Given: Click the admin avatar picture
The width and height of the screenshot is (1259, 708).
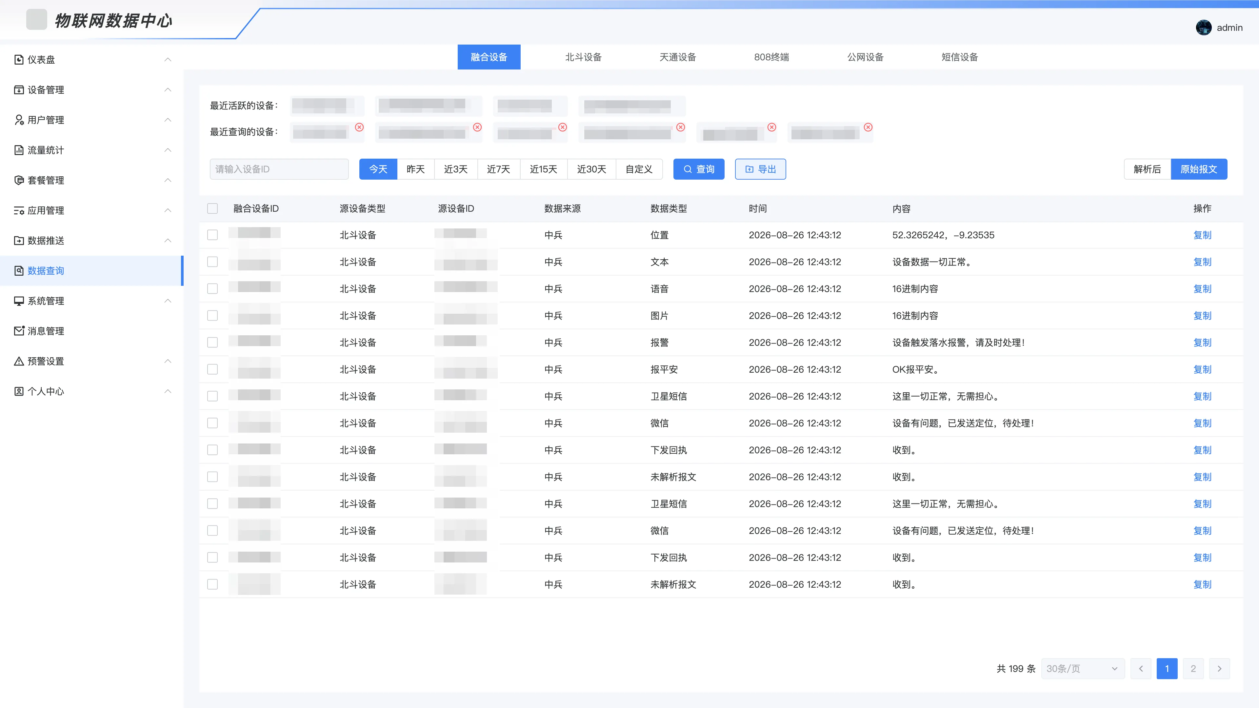Looking at the screenshot, I should coord(1203,27).
